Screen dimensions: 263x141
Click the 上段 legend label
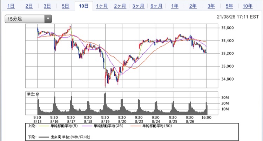(32, 126)
